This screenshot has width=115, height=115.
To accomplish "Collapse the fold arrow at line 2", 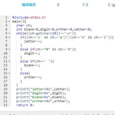I will point(9,22).
